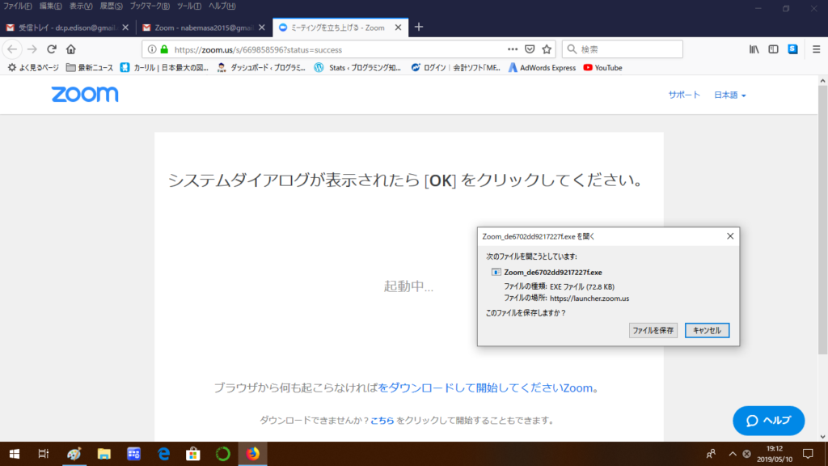The width and height of the screenshot is (828, 466).
Task: Close the Zoom meeting launch tab
Action: pyautogui.click(x=398, y=28)
